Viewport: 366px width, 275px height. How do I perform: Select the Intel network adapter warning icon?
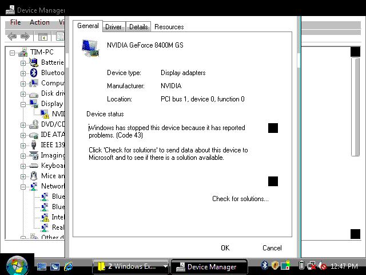click(45, 217)
